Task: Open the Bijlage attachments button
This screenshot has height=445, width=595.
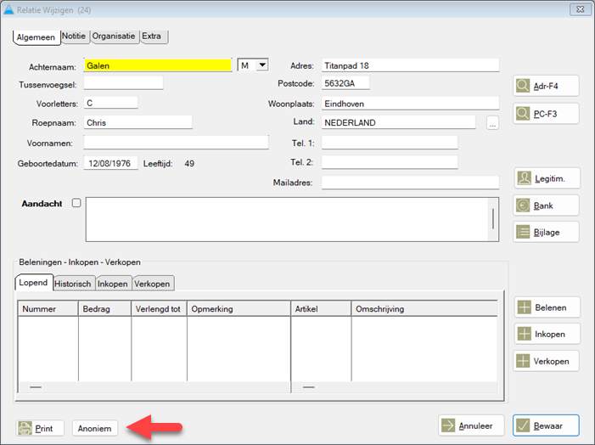Action: click(x=546, y=232)
